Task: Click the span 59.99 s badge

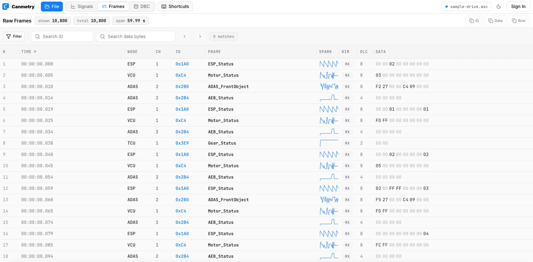Action: point(130,21)
